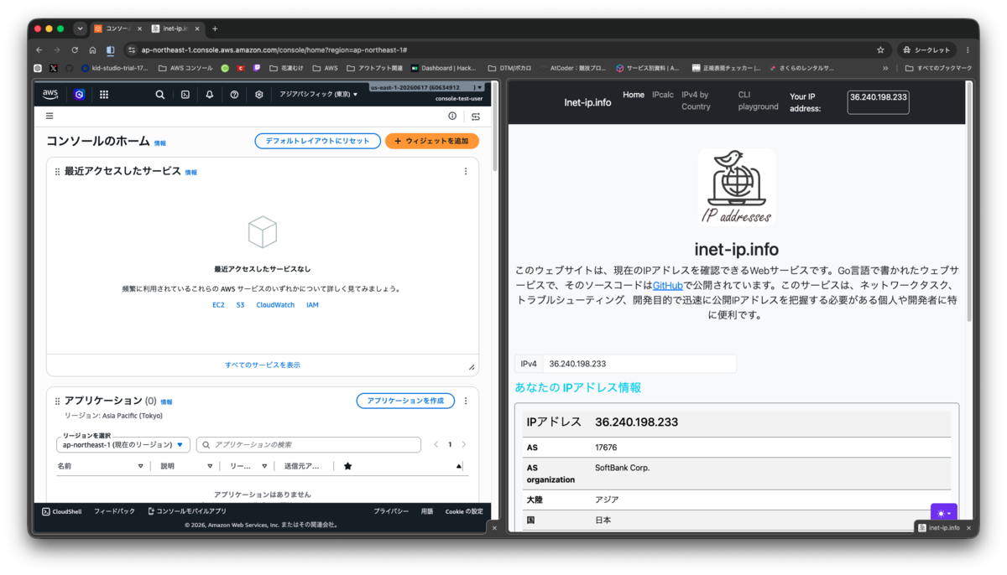Open the Twitch bookmark icon
Viewport: 1007px width, 575px height.
click(257, 68)
